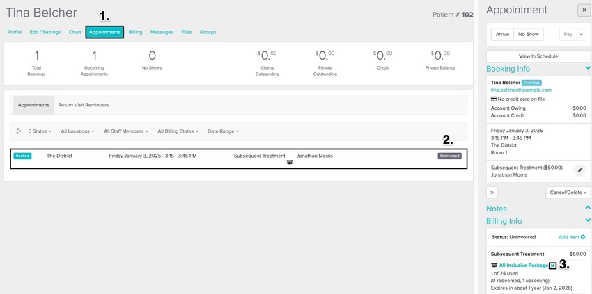This screenshot has height=294, width=592.
Task: Collapse the Billing Info section chevron
Action: click(x=587, y=220)
